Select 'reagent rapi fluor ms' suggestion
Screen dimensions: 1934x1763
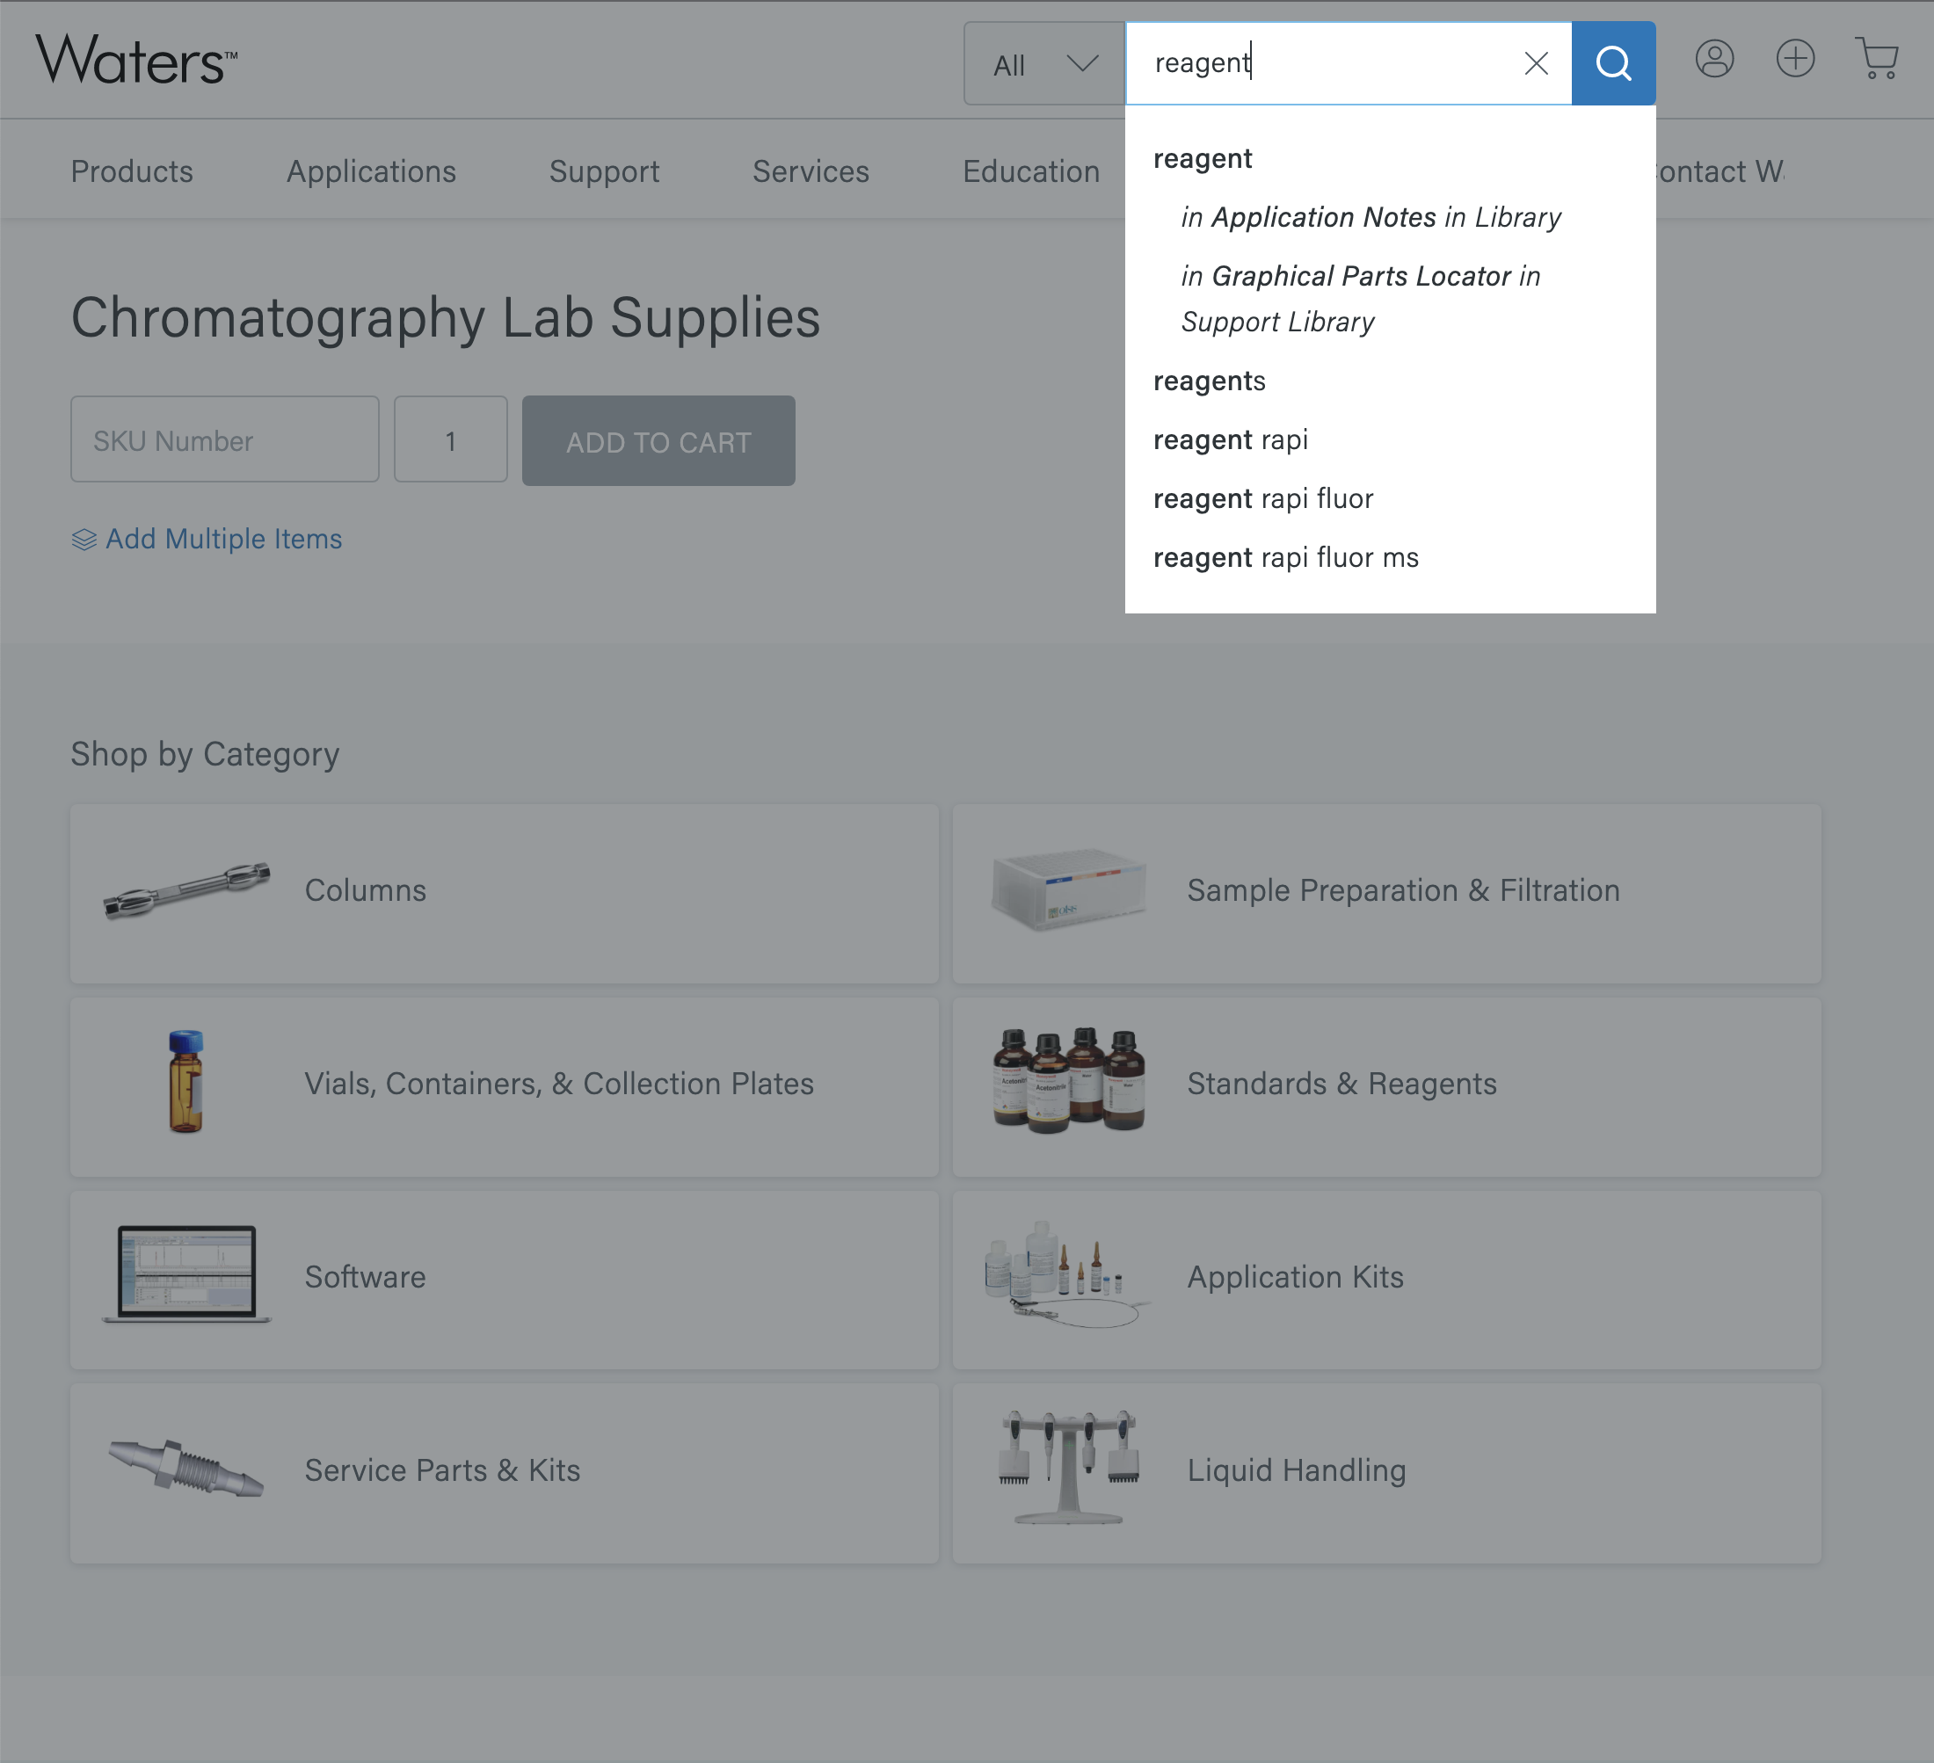[x=1285, y=557]
